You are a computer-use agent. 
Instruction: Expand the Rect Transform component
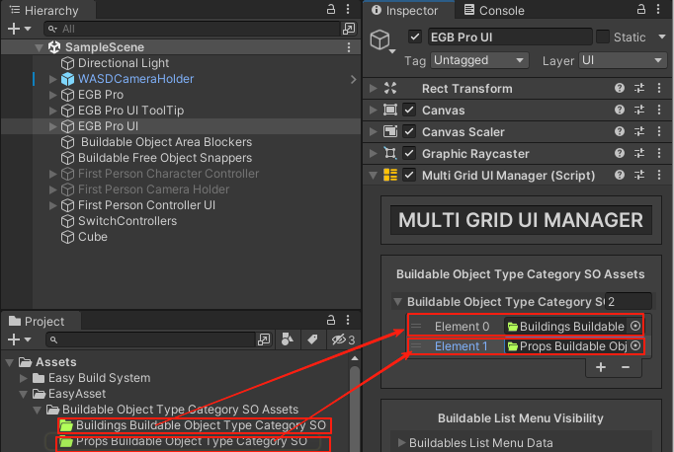pos(374,89)
